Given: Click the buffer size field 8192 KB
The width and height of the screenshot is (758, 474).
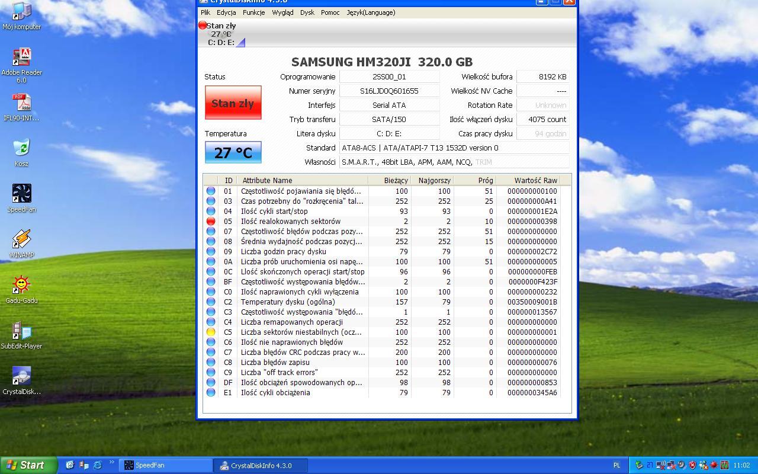Looking at the screenshot, I should (x=543, y=76).
